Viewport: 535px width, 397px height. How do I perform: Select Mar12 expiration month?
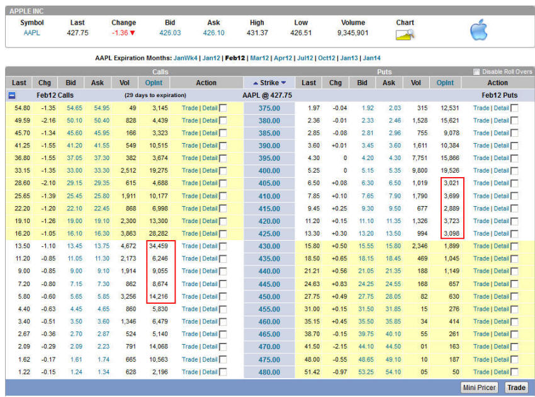[259, 58]
